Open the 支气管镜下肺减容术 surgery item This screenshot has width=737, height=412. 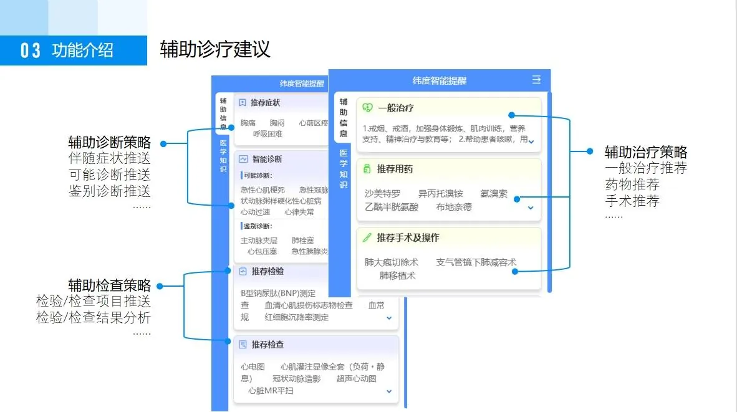476,262
